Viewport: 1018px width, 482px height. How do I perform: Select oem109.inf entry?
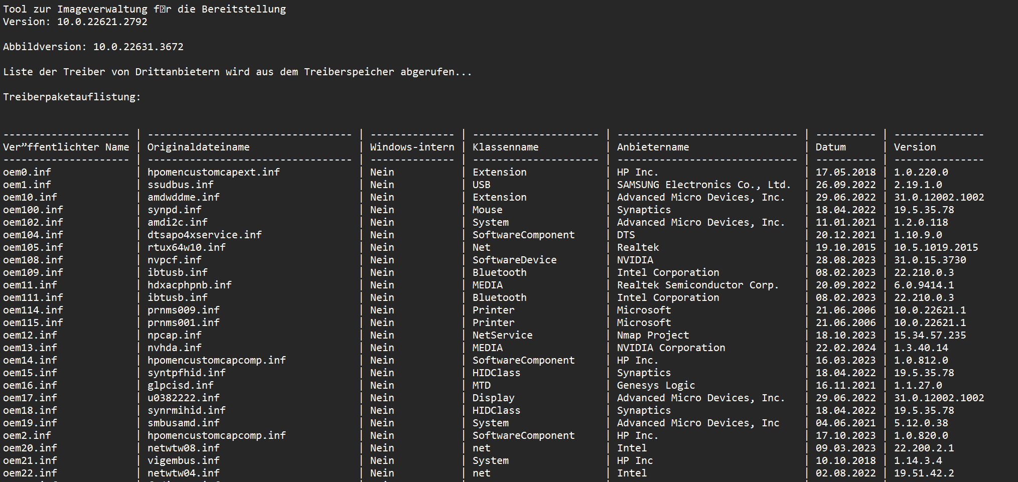coord(33,272)
